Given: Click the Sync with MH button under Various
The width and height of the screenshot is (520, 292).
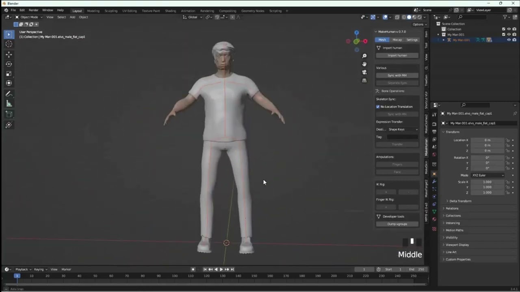Looking at the screenshot, I should pyautogui.click(x=397, y=75).
